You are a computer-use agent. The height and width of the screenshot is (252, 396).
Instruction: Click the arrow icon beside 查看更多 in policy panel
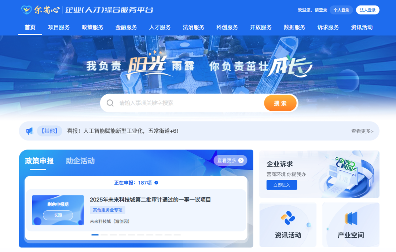coord(241,160)
